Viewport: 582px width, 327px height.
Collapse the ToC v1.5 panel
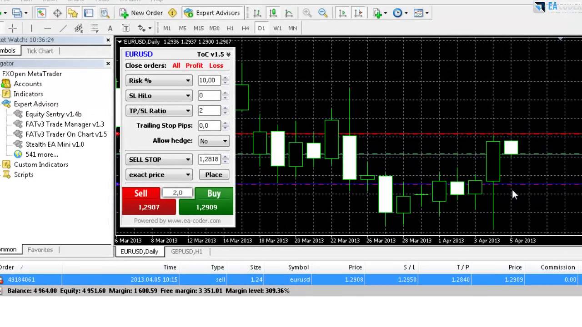click(x=228, y=54)
